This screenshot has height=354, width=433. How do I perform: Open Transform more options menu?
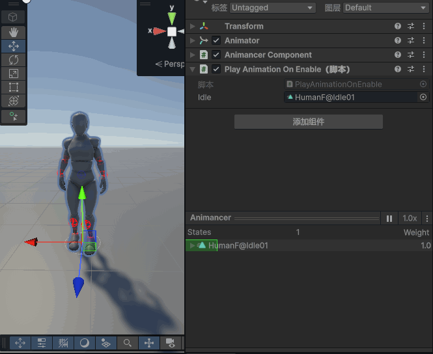point(424,26)
